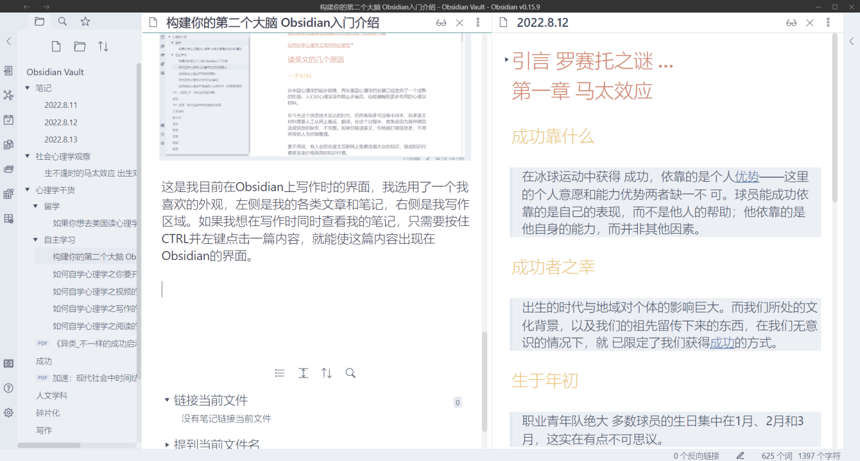The image size is (860, 461).
Task: Expand the right sidebar with the chevron
Action: point(852,41)
